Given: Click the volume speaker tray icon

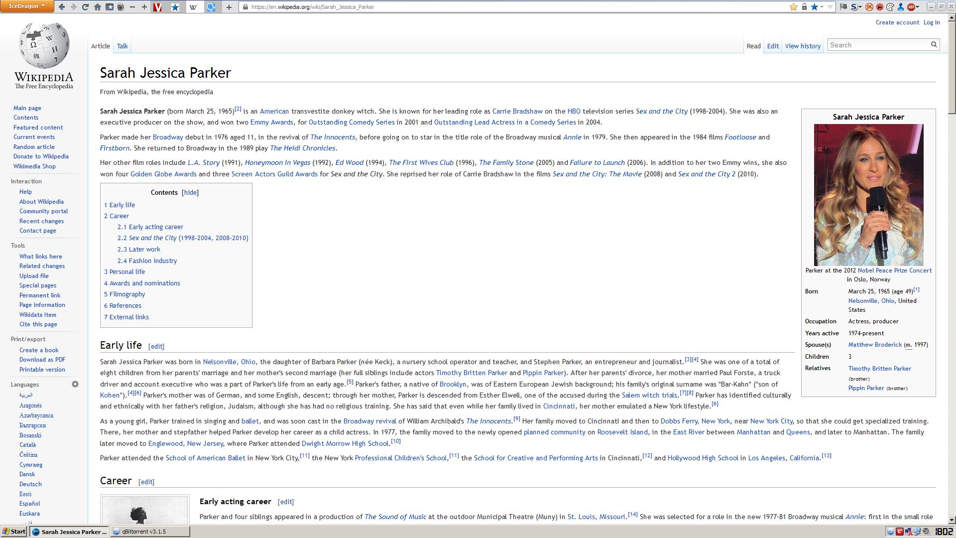Looking at the screenshot, I should pos(927,531).
